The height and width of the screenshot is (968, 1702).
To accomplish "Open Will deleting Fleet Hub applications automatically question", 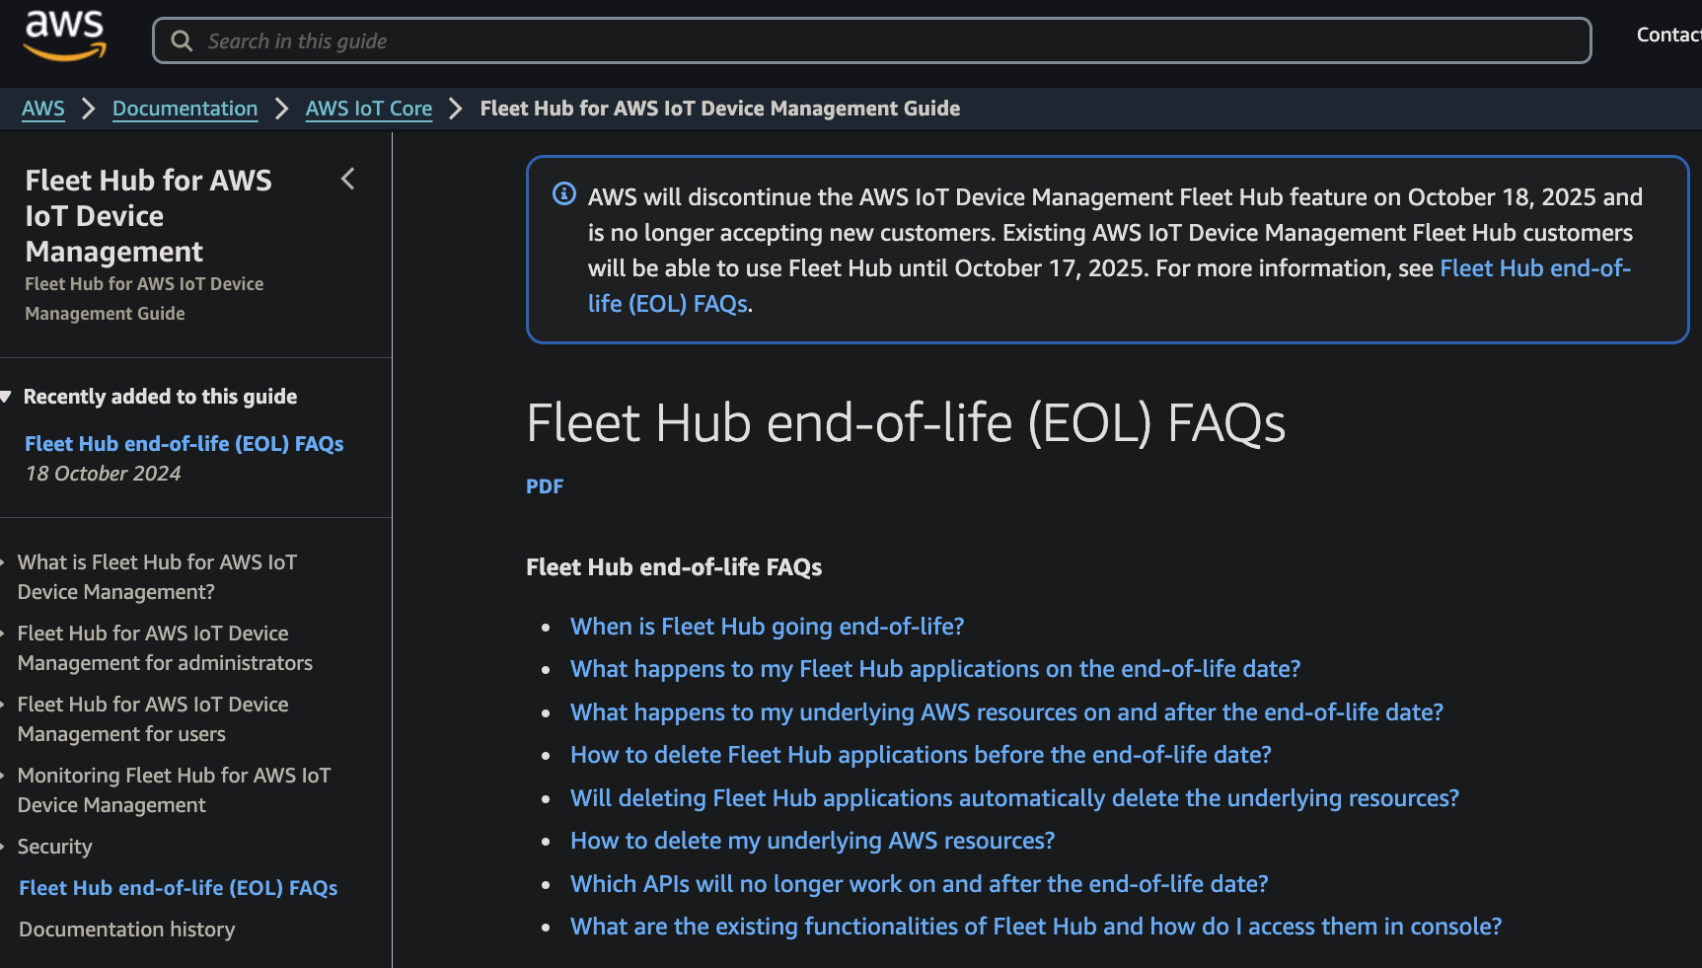I will coord(1014,798).
